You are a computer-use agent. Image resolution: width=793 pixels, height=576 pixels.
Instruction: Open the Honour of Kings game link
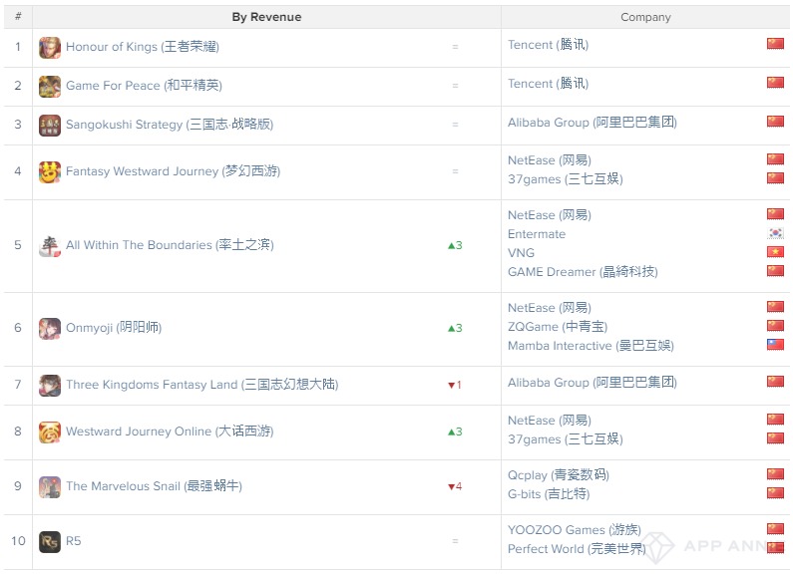pyautogui.click(x=143, y=47)
